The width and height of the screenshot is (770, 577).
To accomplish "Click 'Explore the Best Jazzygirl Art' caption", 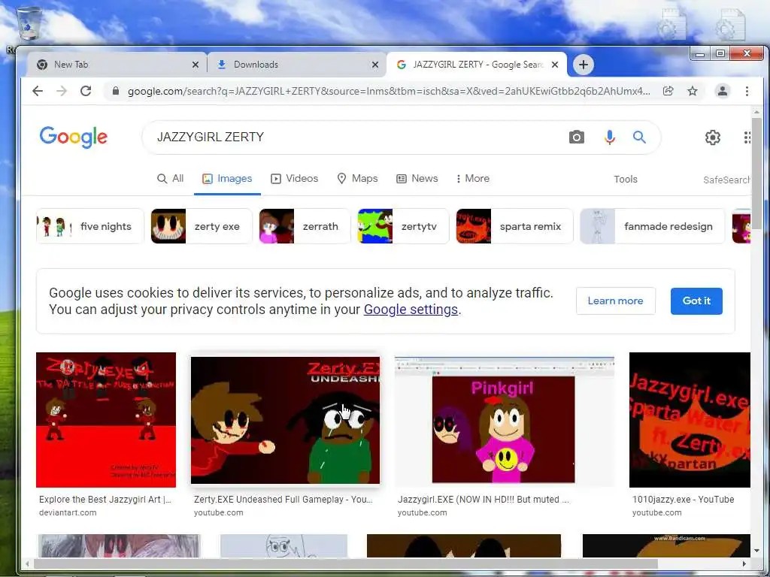I will pos(105,500).
